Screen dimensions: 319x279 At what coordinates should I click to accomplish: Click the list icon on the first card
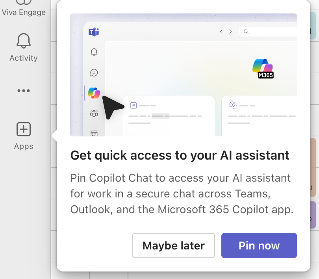[x=134, y=106]
